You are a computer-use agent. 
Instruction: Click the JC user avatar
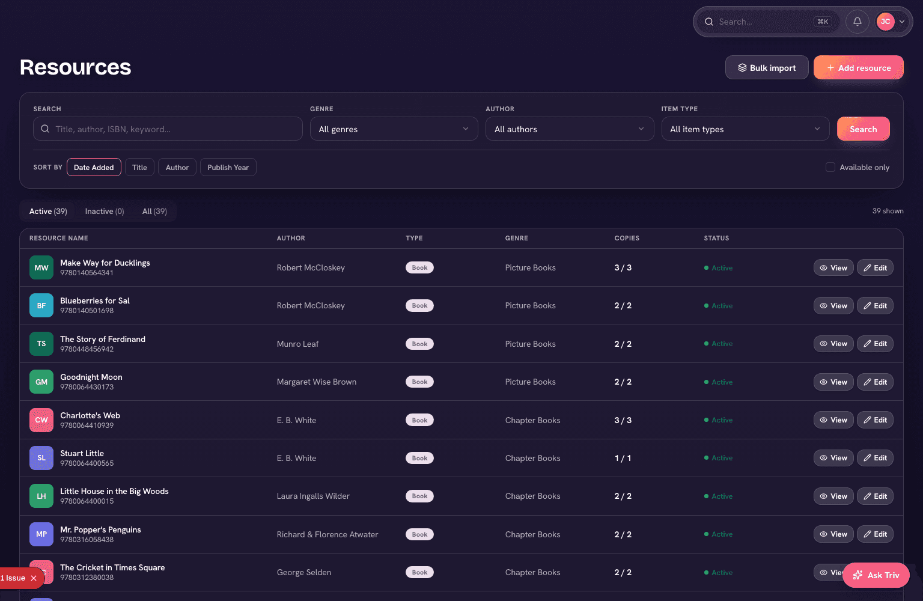click(x=885, y=22)
